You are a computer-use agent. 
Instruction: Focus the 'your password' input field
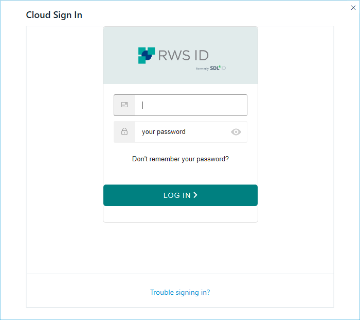coord(181,132)
